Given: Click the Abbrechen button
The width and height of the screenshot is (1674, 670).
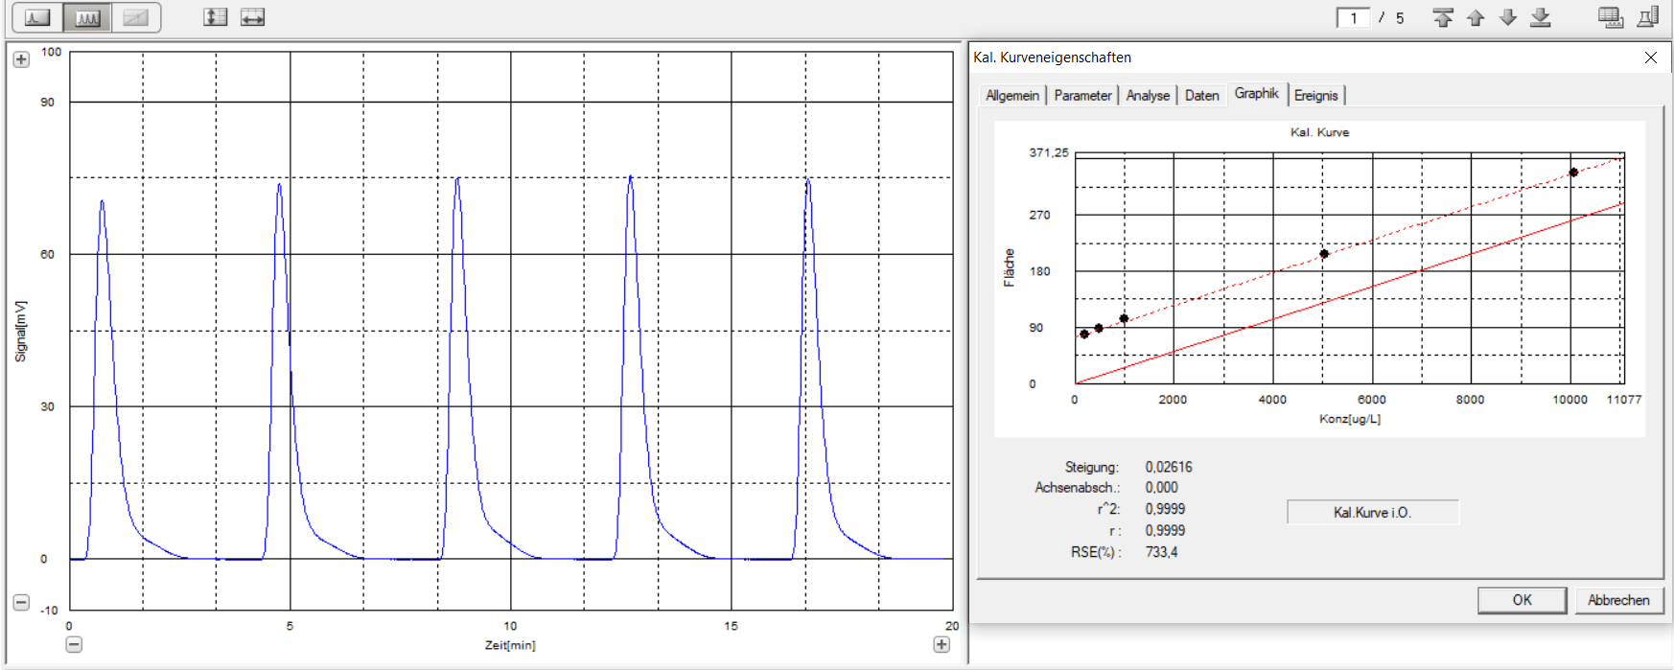Looking at the screenshot, I should (1618, 600).
